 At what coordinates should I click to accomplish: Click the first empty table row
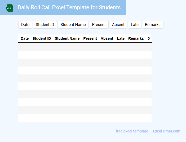[x=85, y=47]
